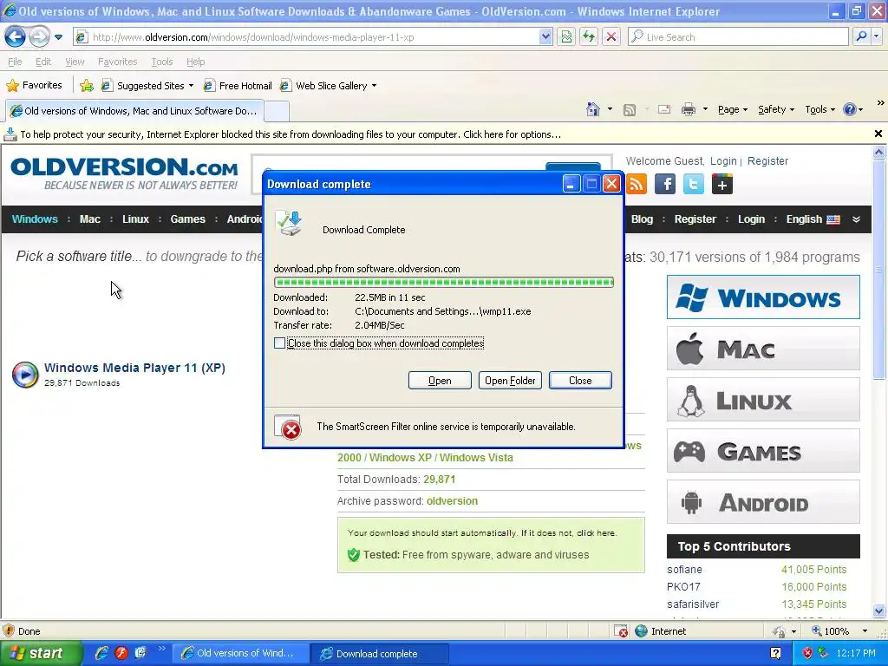Click the Compatibility View icon
This screenshot has width=888, height=666.
pos(566,36)
